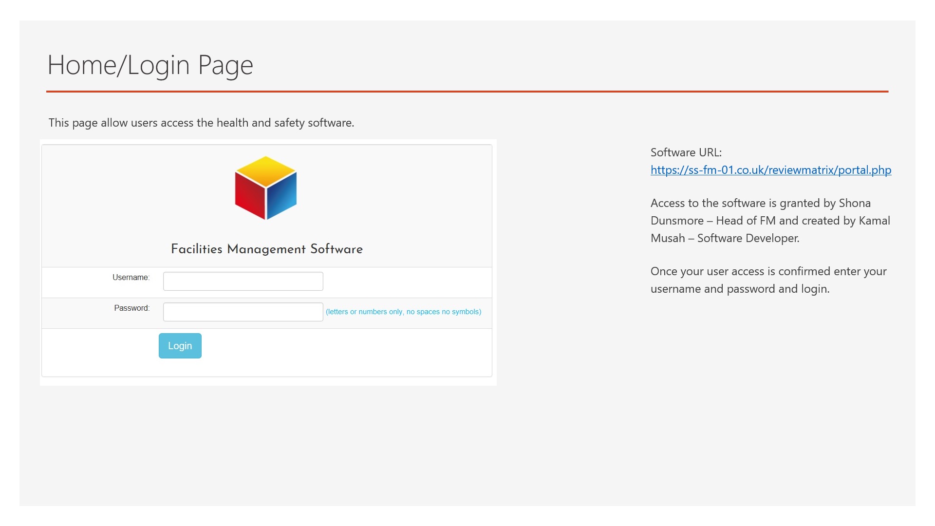Click the password format hint text
The width and height of the screenshot is (935, 526).
(403, 312)
